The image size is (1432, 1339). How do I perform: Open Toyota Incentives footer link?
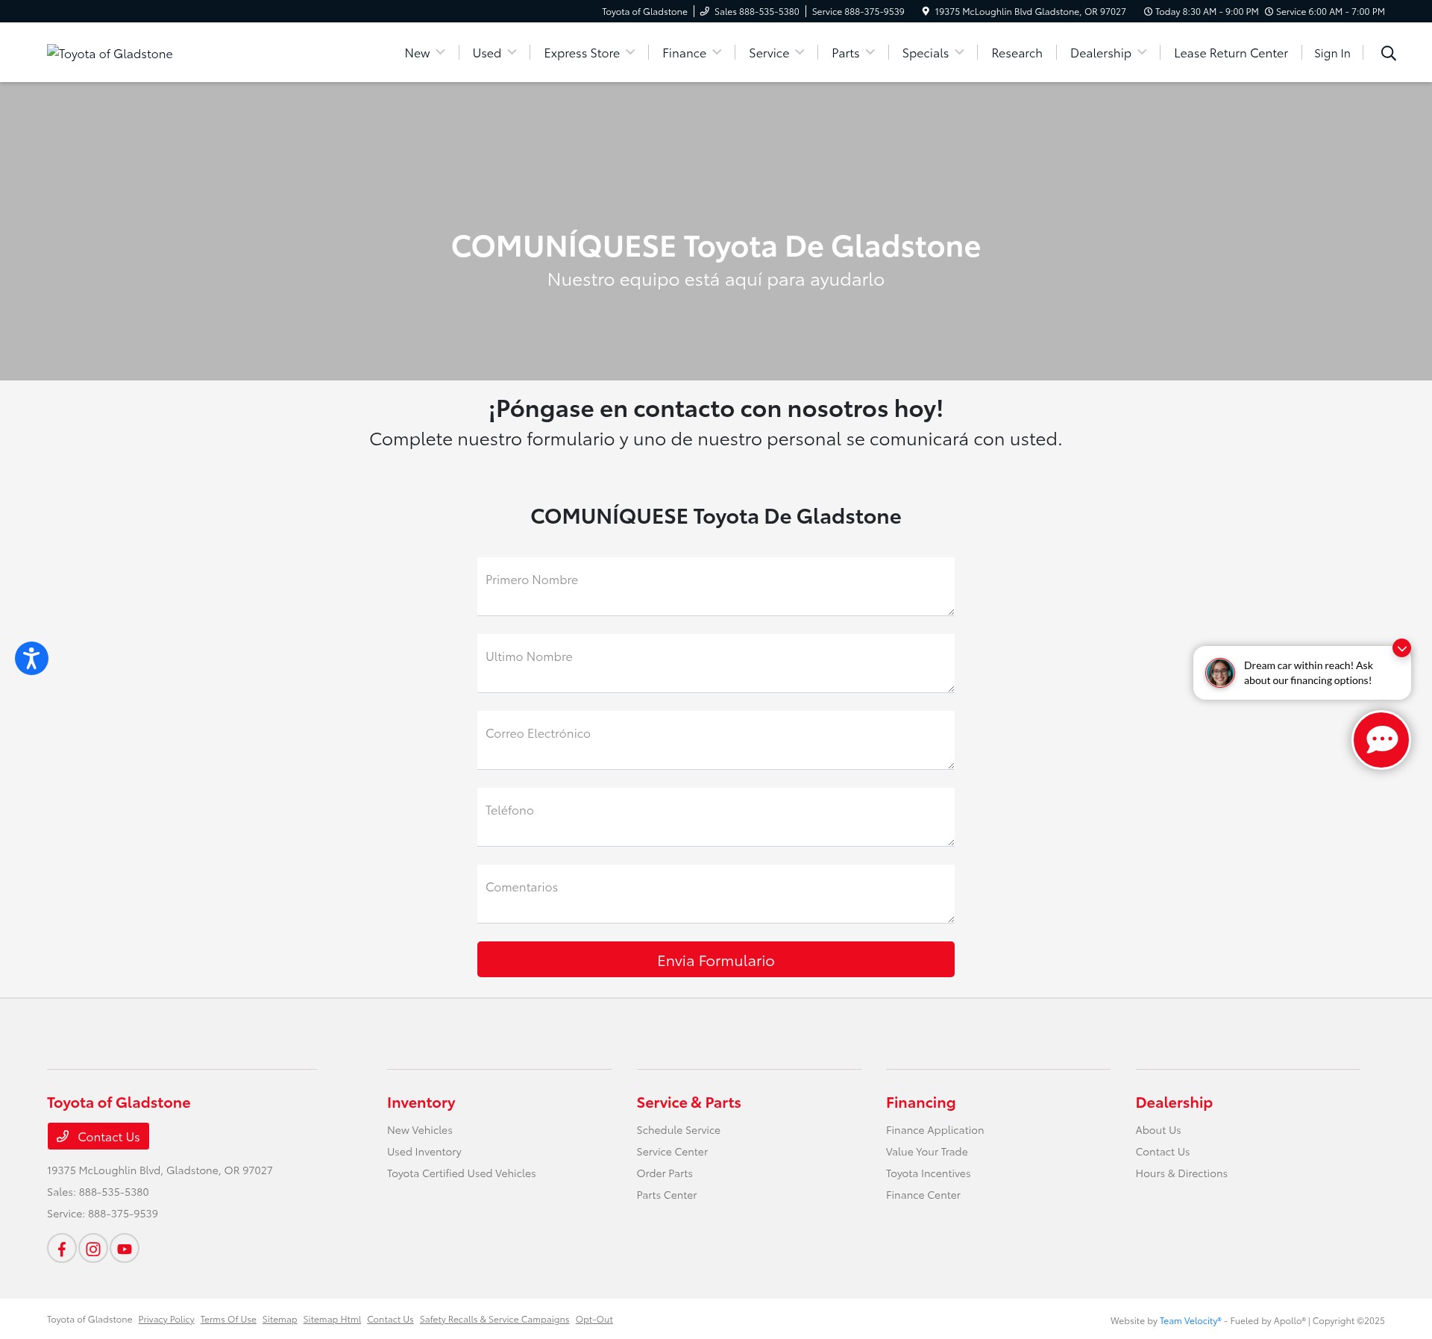tap(928, 1173)
